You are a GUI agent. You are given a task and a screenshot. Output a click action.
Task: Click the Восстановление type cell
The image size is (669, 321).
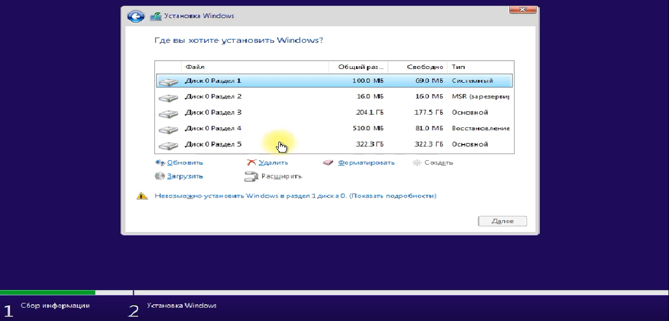click(x=481, y=129)
